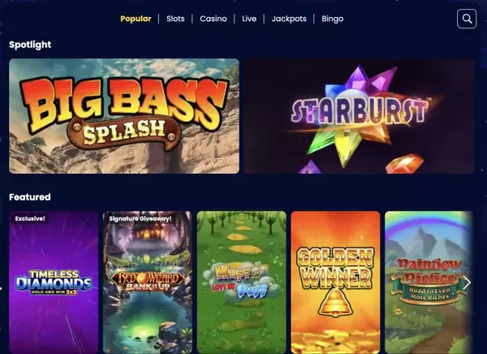Open Golden Winner game tile
The height and width of the screenshot is (354, 487).
tap(335, 283)
